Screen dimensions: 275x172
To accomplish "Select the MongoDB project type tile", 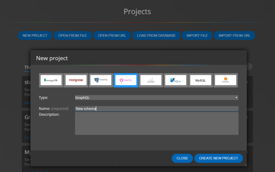I will tap(51, 80).
